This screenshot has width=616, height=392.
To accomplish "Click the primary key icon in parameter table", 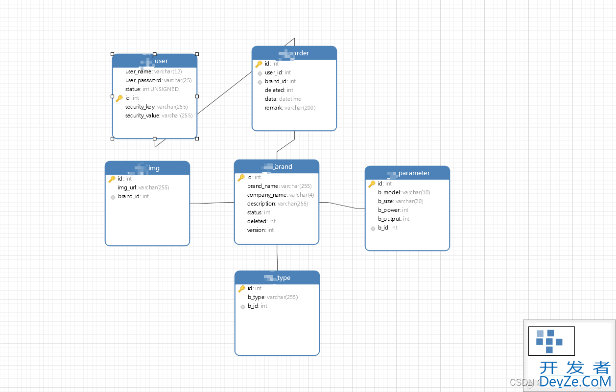I will pyautogui.click(x=372, y=184).
